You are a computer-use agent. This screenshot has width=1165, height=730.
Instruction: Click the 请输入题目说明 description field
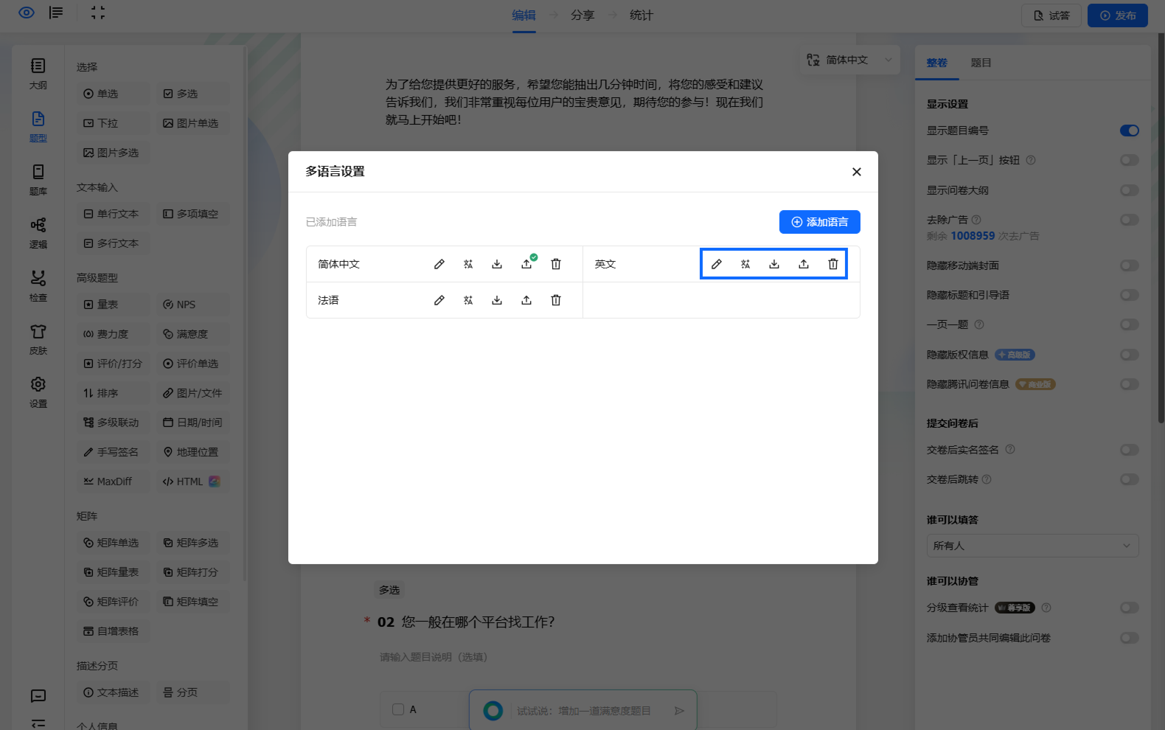(x=434, y=657)
